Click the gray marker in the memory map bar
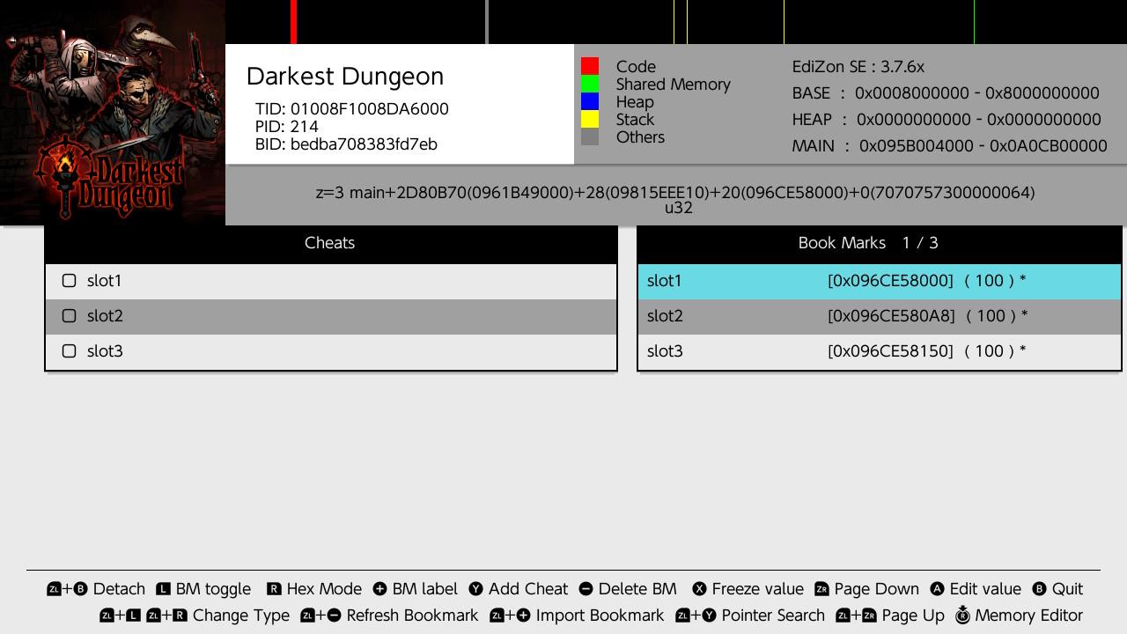The image size is (1127, 634). coord(487,22)
